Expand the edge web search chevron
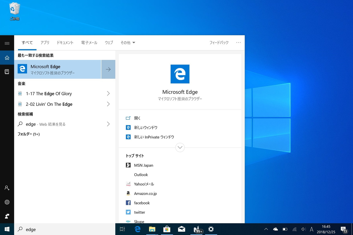The width and height of the screenshot is (353, 235). pyautogui.click(x=108, y=124)
